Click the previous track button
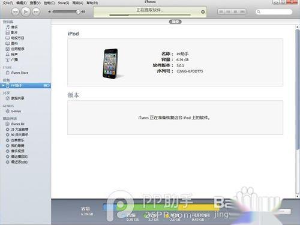 [x=15, y=12]
